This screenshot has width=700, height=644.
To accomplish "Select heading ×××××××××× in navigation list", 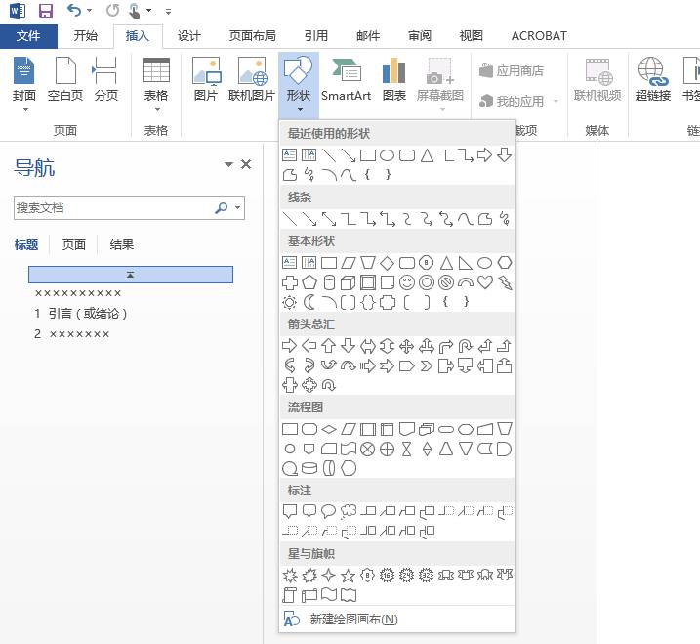I will [x=78, y=293].
